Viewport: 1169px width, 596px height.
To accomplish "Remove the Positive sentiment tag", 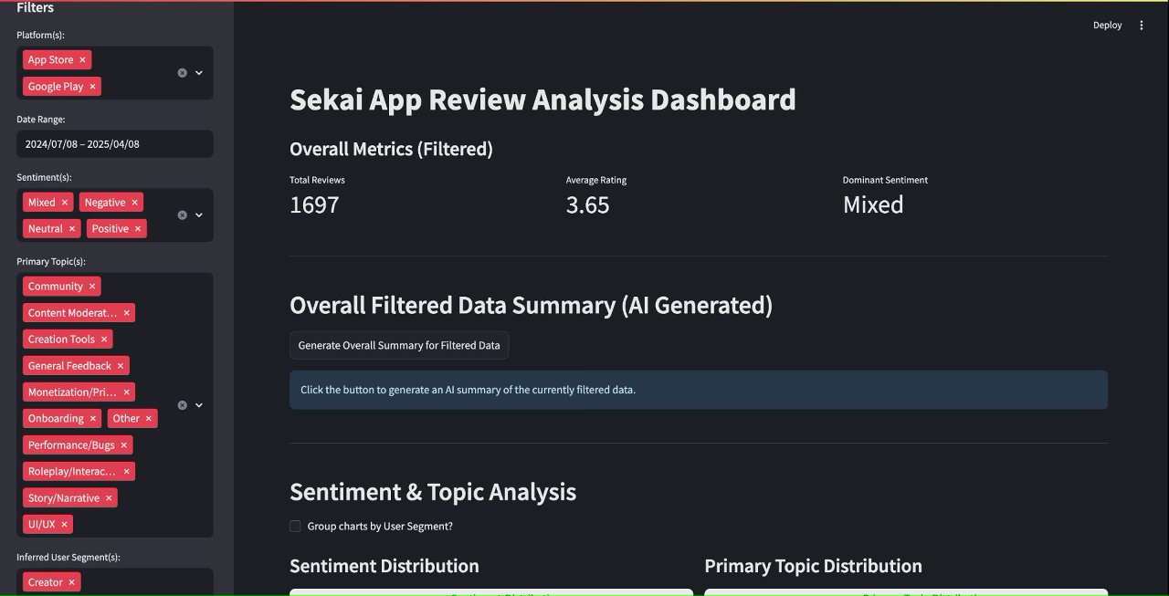I will coord(138,229).
